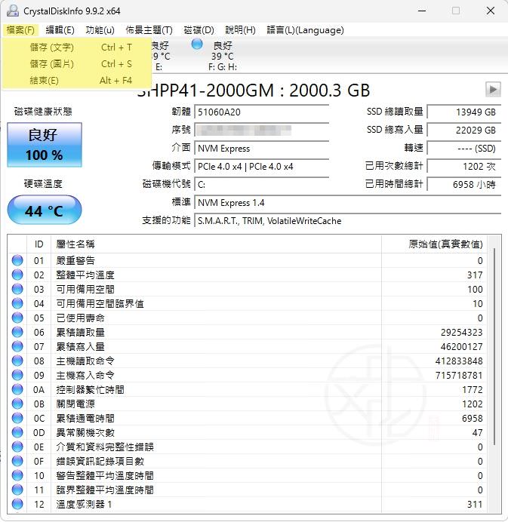Select the 溫度感測器 1 raw value 311

pyautogui.click(x=475, y=504)
